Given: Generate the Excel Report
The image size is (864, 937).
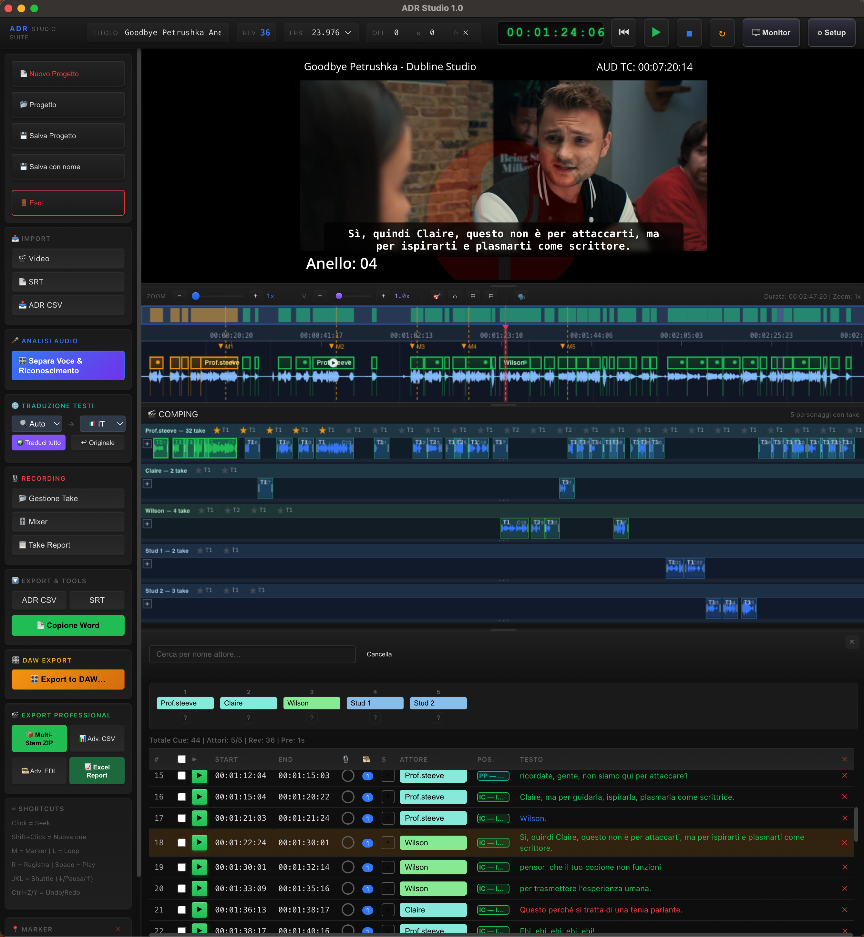Looking at the screenshot, I should coord(97,770).
